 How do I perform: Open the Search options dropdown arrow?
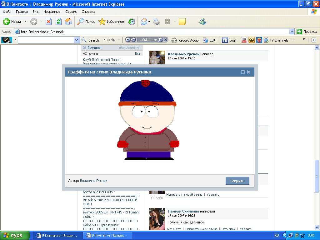[x=104, y=40]
